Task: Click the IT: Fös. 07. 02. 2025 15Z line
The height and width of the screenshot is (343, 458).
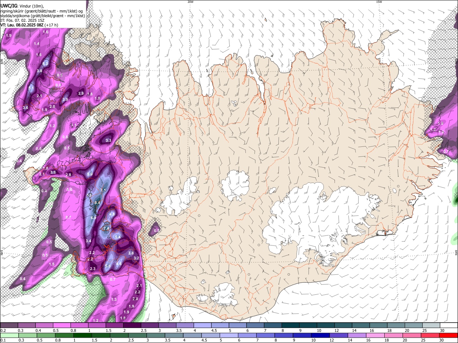Action: [22, 20]
